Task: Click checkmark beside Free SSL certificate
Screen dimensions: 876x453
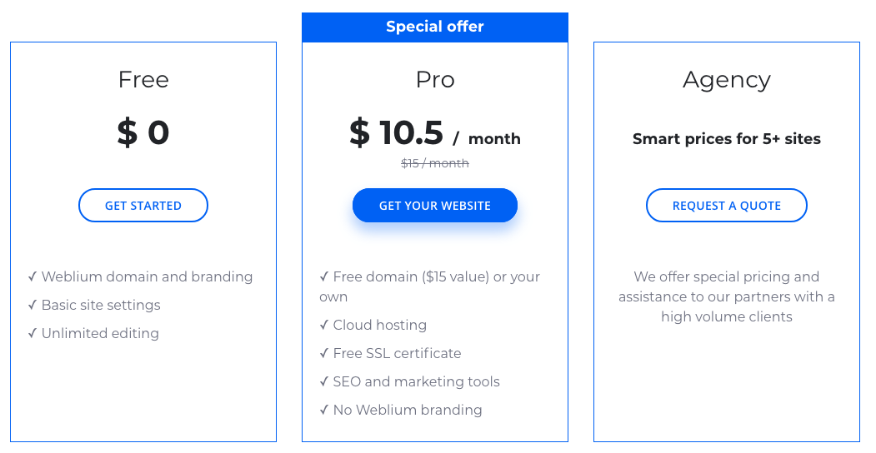Action: coord(324,354)
